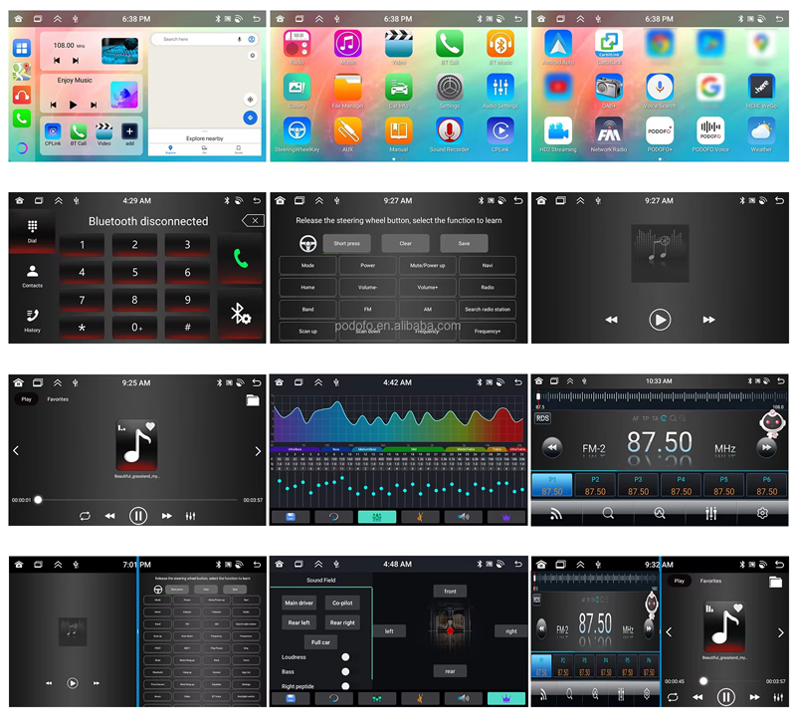Select the Full car sound field button
The image size is (796, 725).
(x=319, y=642)
